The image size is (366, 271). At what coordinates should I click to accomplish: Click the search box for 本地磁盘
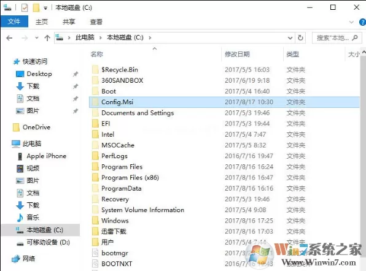[x=337, y=37]
